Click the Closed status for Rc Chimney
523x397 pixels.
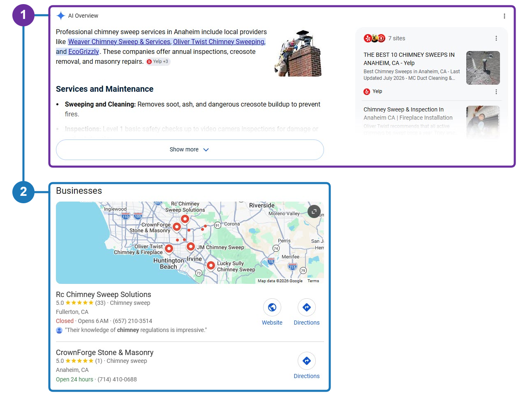click(x=65, y=321)
